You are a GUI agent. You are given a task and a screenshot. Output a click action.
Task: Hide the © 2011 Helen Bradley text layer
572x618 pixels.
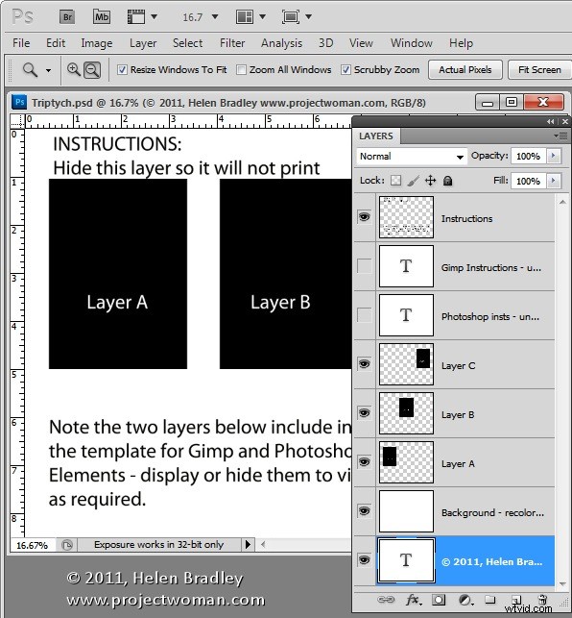(x=364, y=559)
